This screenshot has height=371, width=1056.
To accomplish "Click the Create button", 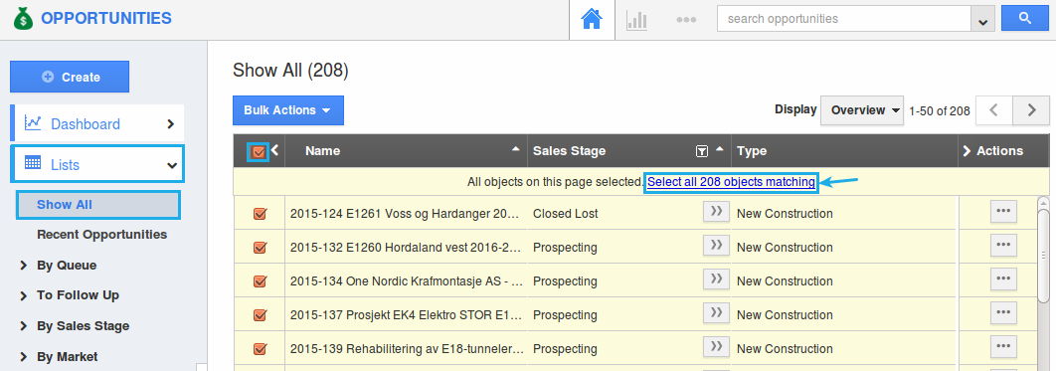I will pyautogui.click(x=70, y=77).
